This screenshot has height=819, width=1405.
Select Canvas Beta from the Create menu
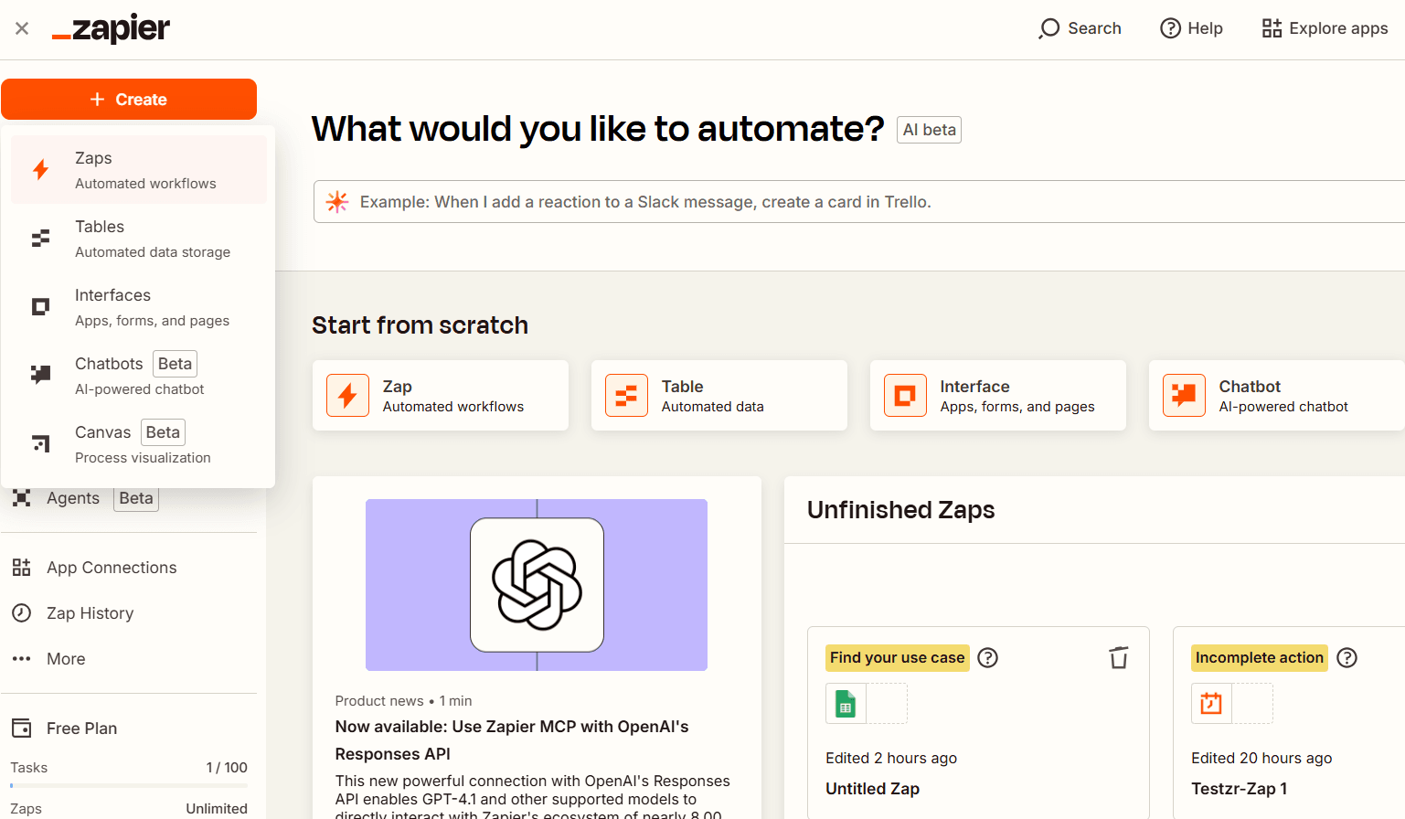point(139,444)
